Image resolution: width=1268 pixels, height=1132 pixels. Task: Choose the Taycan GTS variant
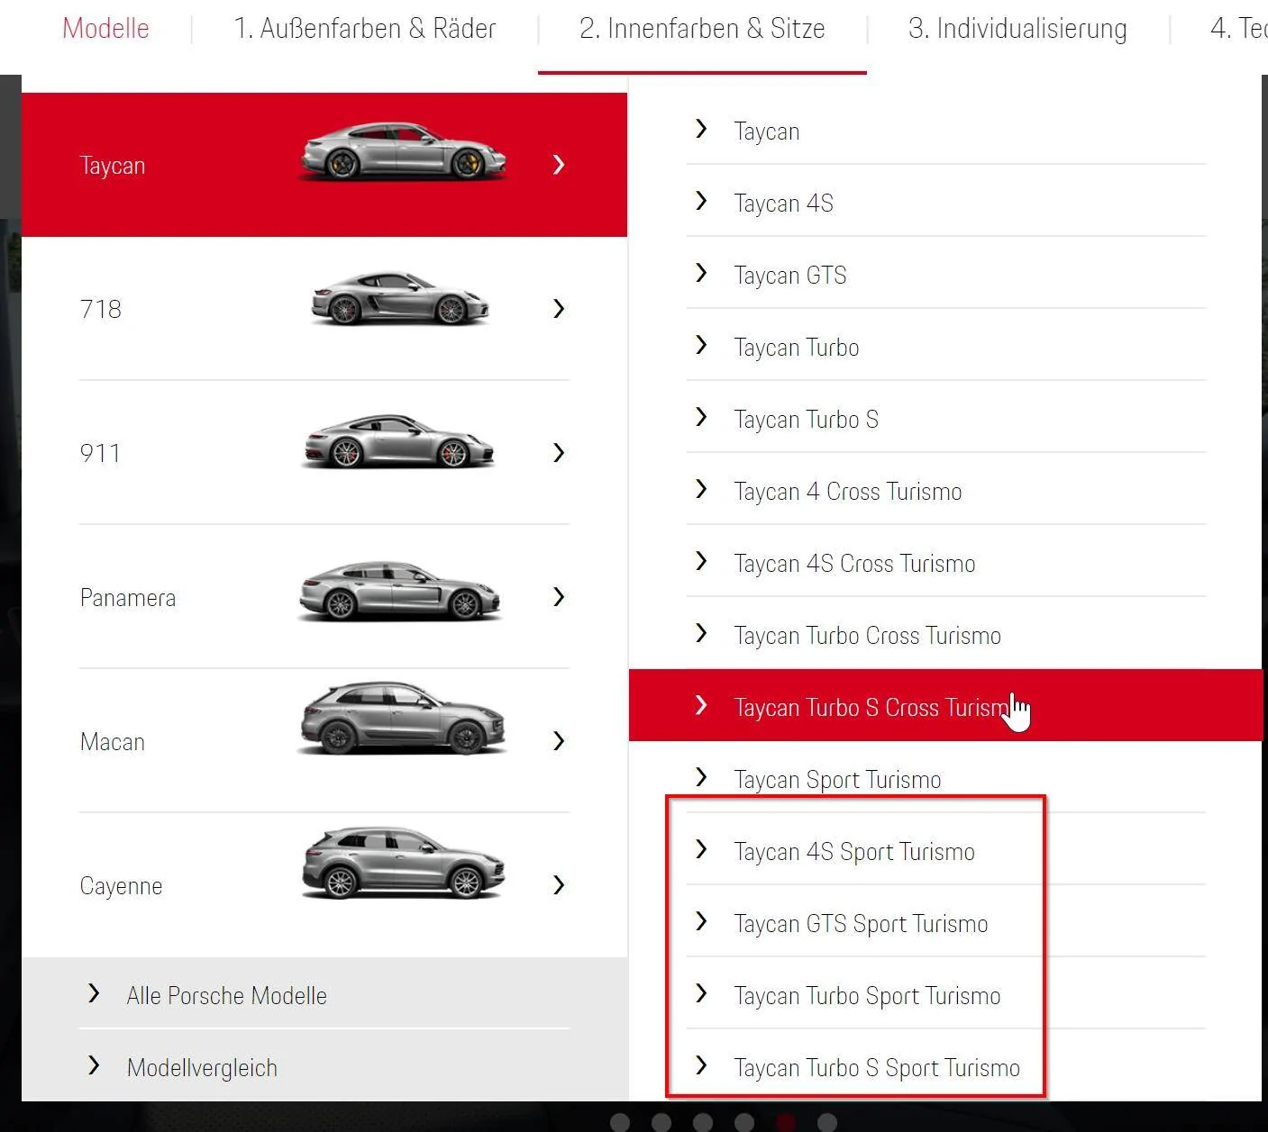point(946,275)
